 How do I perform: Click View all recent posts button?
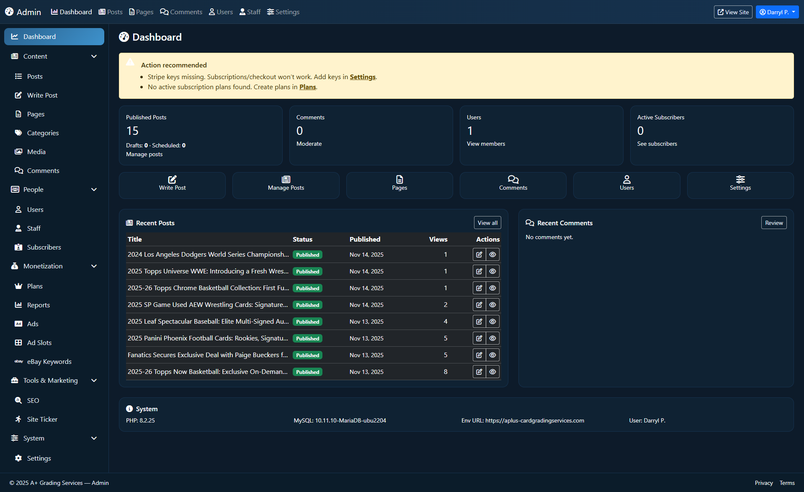[x=487, y=223]
